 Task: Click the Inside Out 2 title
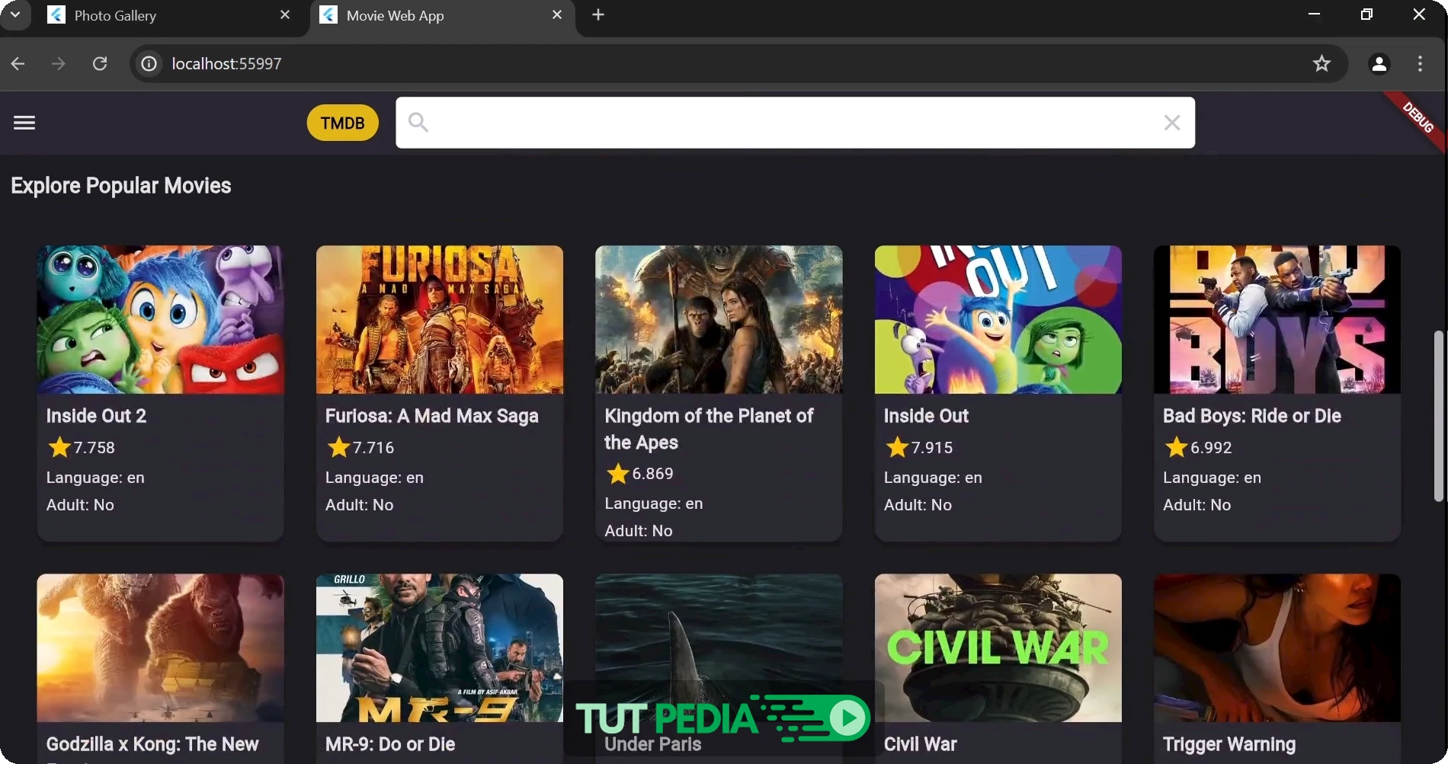(96, 416)
